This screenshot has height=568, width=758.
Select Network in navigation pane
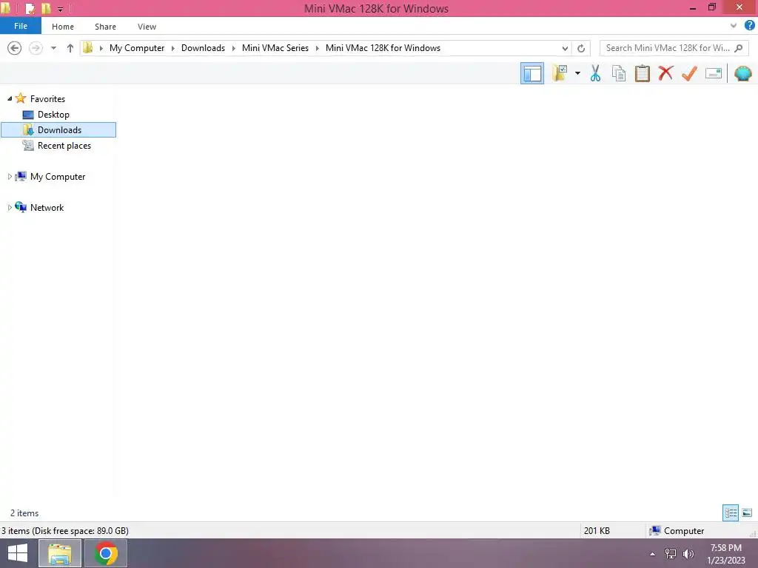[x=47, y=208]
